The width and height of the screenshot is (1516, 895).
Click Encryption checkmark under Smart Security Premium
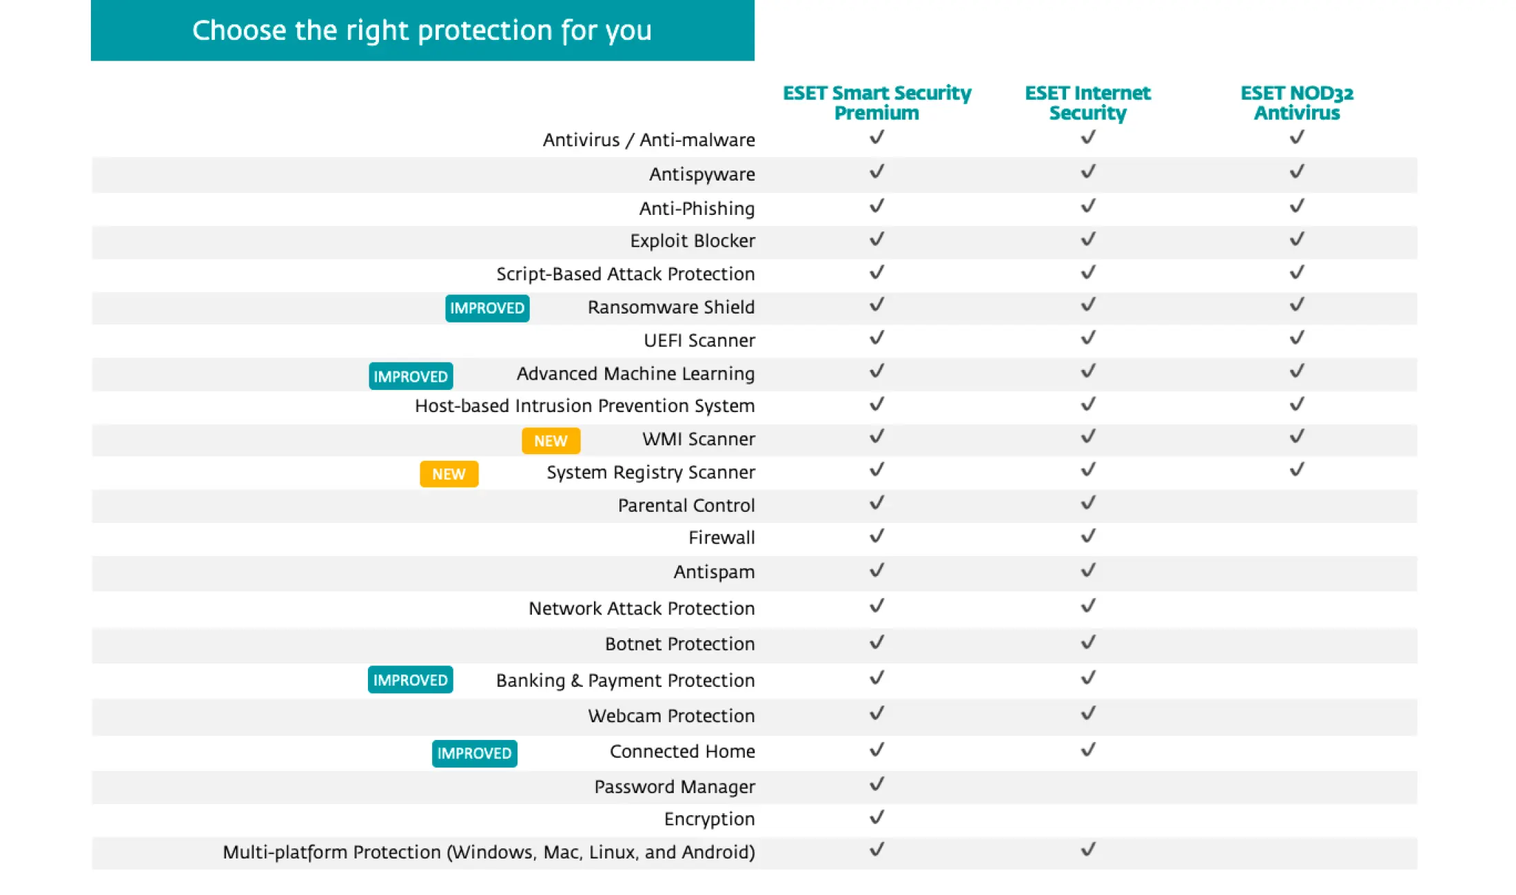click(877, 817)
